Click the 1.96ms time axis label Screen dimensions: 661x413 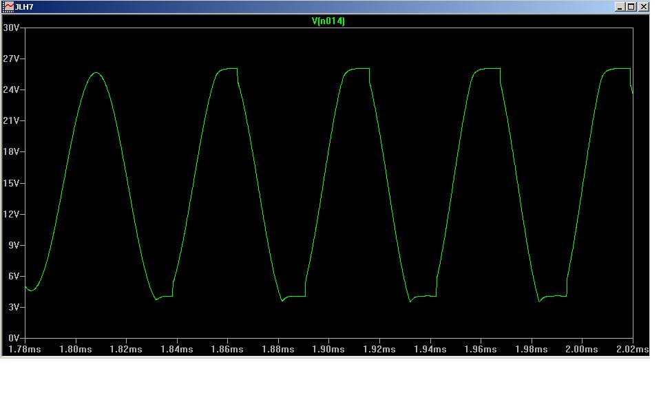pyautogui.click(x=481, y=350)
